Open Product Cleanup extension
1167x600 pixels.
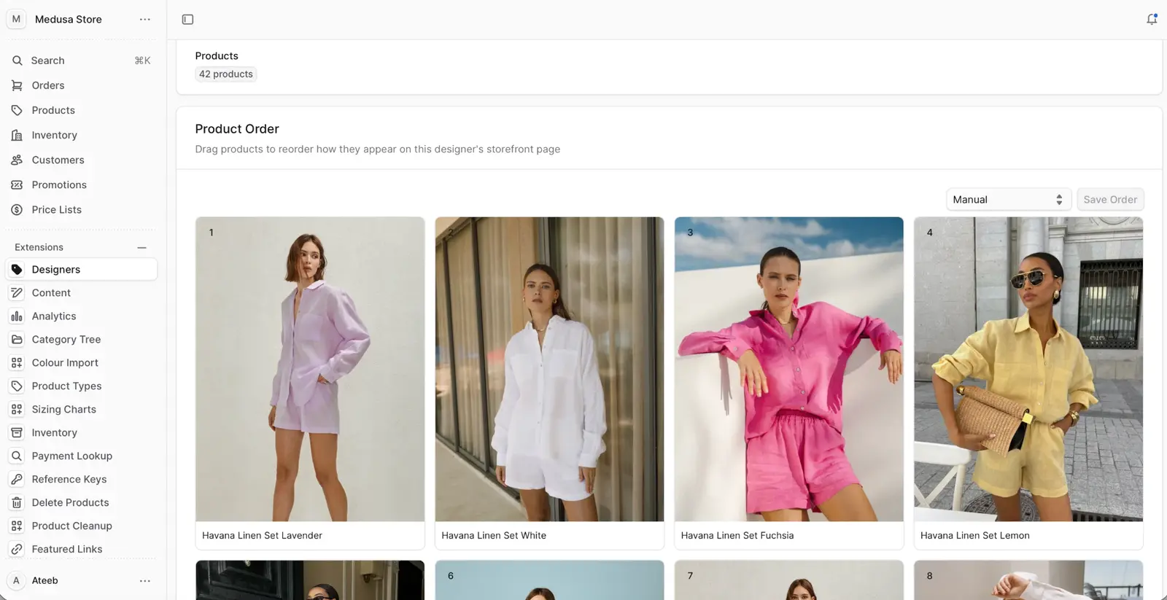[81, 526]
